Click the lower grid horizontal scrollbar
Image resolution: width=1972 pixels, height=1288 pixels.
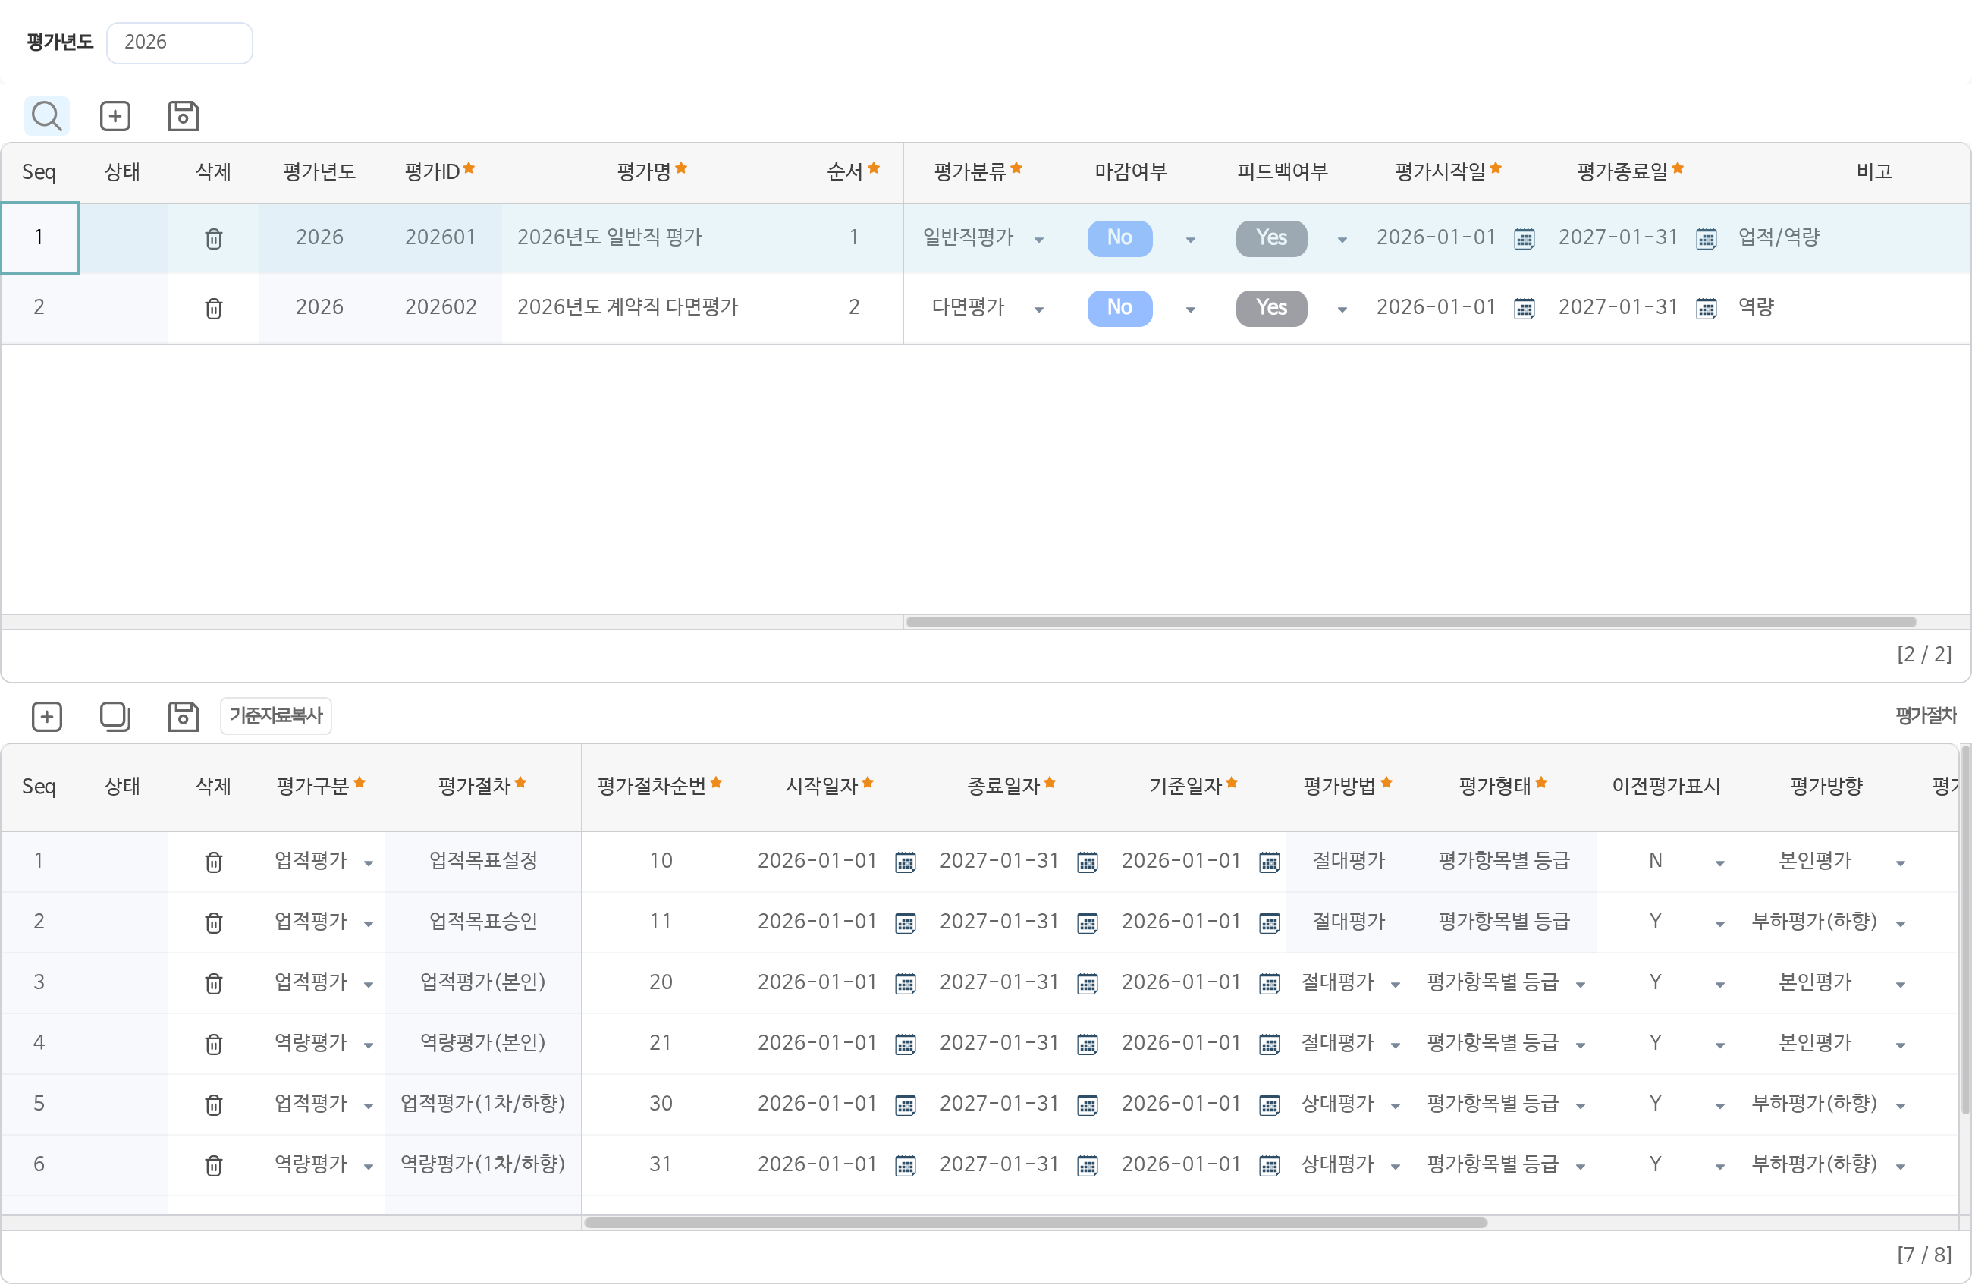coord(1035,1223)
